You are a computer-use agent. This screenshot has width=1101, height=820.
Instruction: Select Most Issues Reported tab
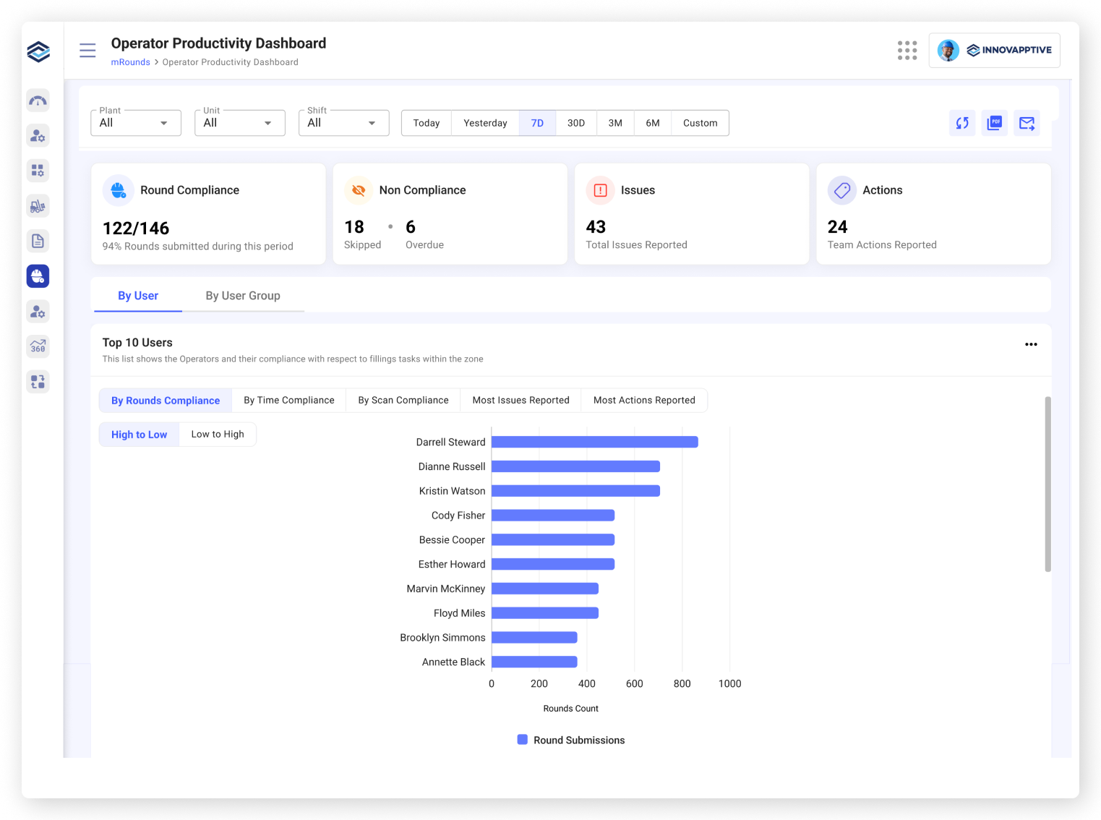[x=520, y=401]
